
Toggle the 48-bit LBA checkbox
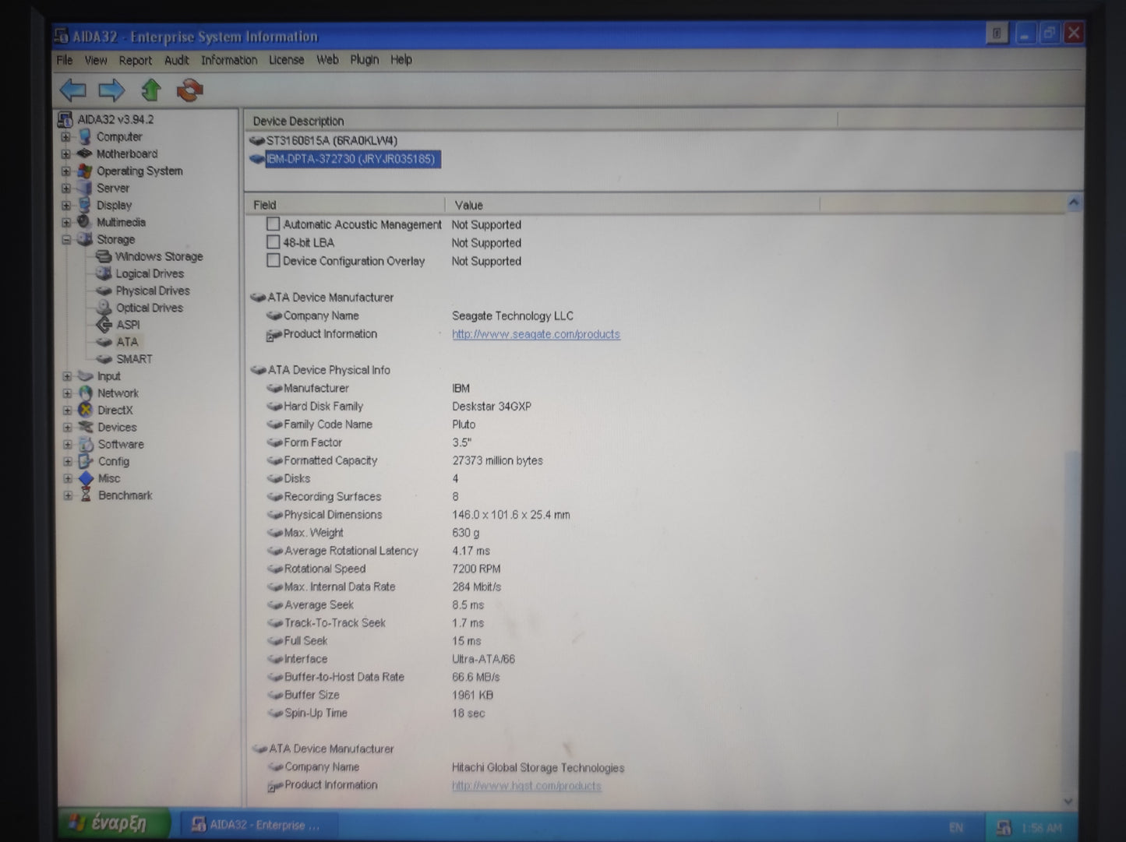[273, 242]
